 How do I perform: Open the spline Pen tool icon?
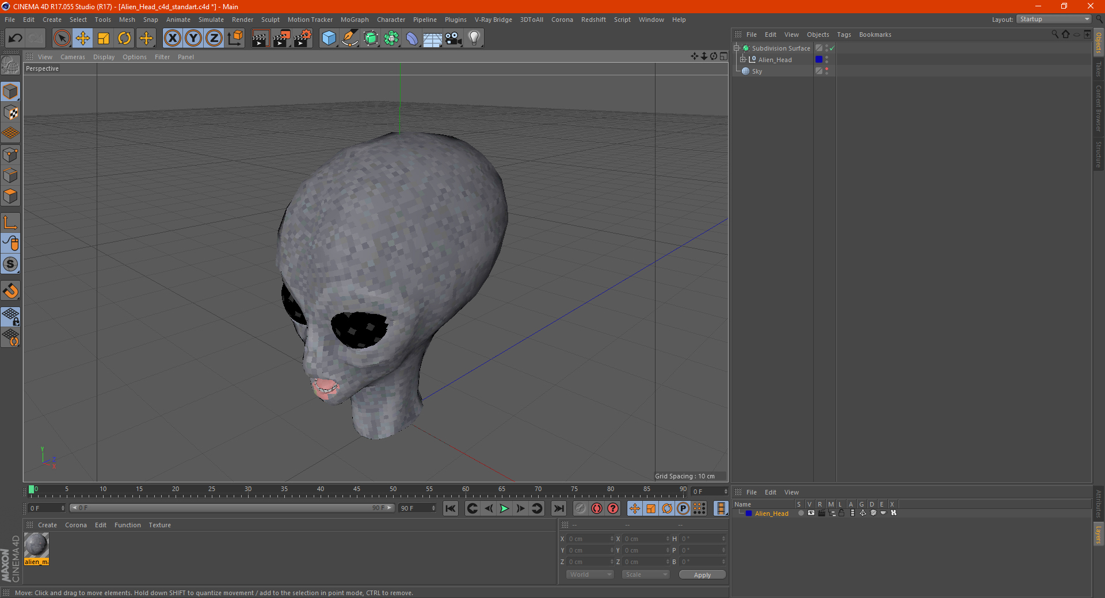(349, 39)
